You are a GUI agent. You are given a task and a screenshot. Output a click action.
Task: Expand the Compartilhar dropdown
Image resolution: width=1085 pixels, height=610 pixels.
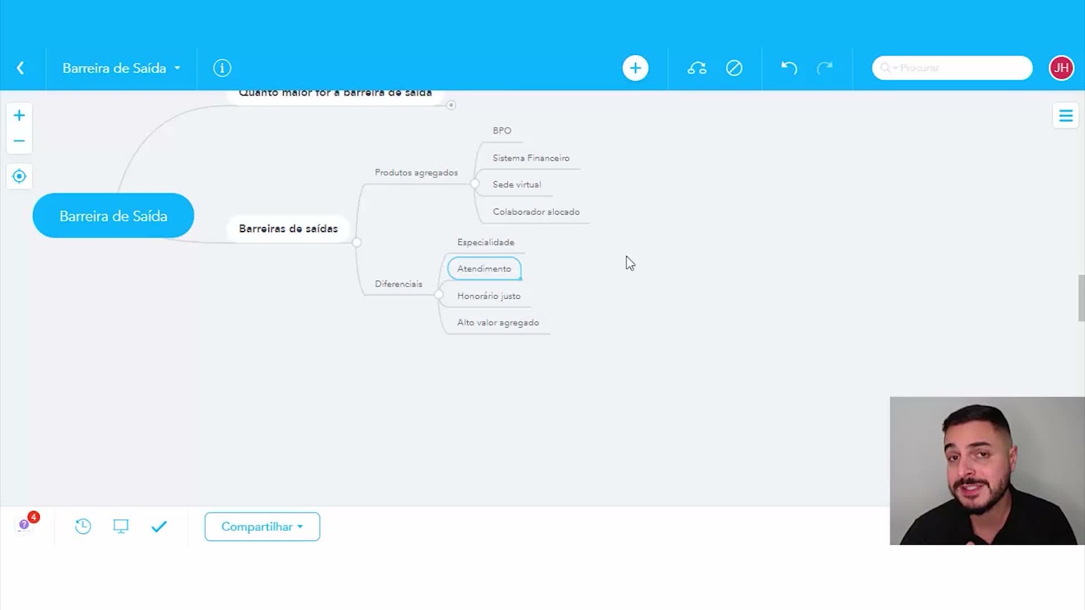pyautogui.click(x=262, y=526)
